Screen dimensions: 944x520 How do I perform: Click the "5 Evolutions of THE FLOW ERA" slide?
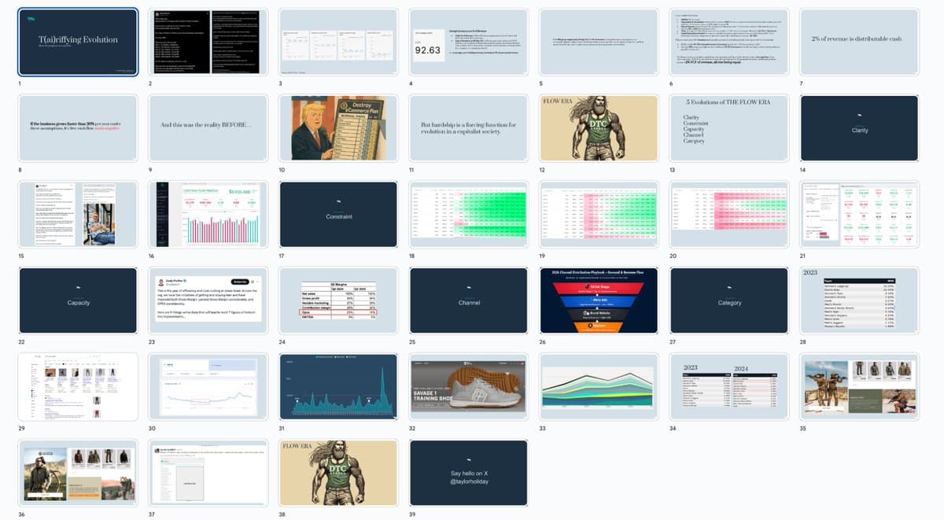tap(729, 128)
